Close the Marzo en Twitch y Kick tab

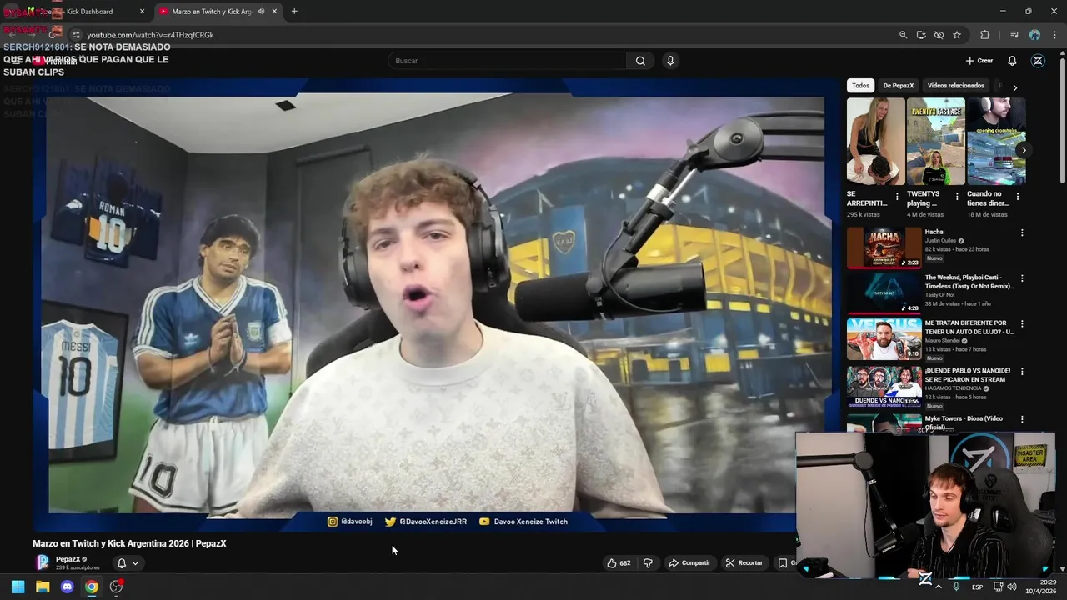pos(274,12)
